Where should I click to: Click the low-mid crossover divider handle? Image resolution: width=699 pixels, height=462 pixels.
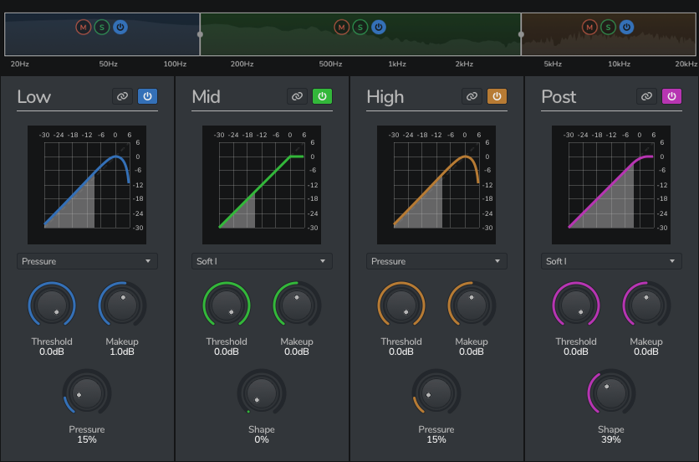point(200,34)
